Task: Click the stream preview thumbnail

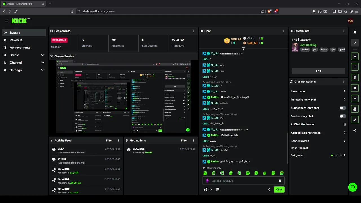Action: click(x=124, y=96)
